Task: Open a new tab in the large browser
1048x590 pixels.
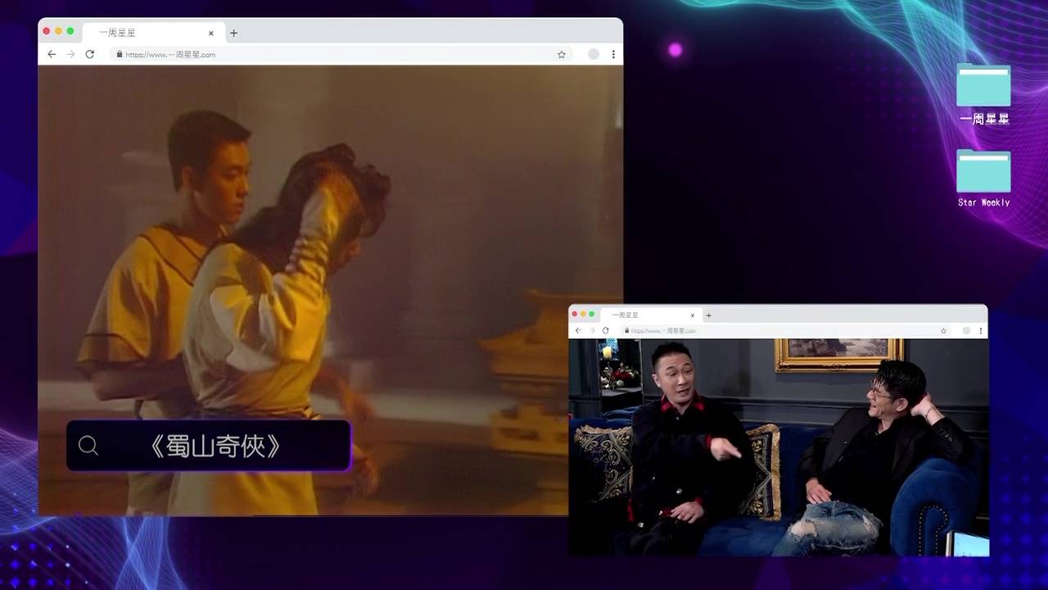Action: click(233, 33)
